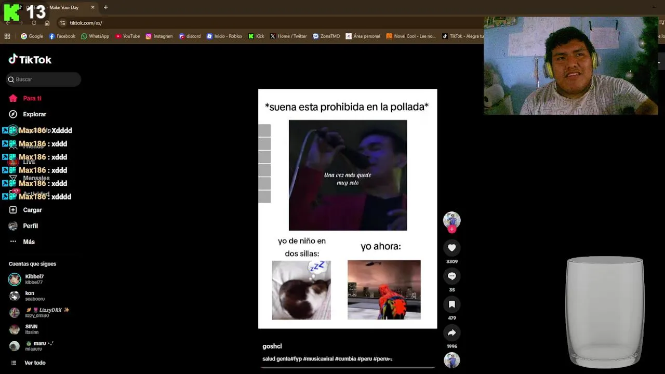Click the #peru hashtag
The width and height of the screenshot is (665, 374).
tap(365, 359)
